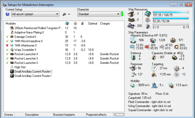Click the max velocity icon in Mobility
195x118 pixels.
pyautogui.click(x=132, y=85)
